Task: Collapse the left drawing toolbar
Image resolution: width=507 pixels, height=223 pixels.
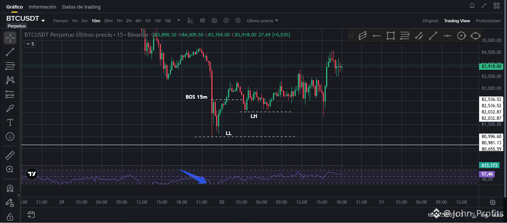Action: [19, 195]
